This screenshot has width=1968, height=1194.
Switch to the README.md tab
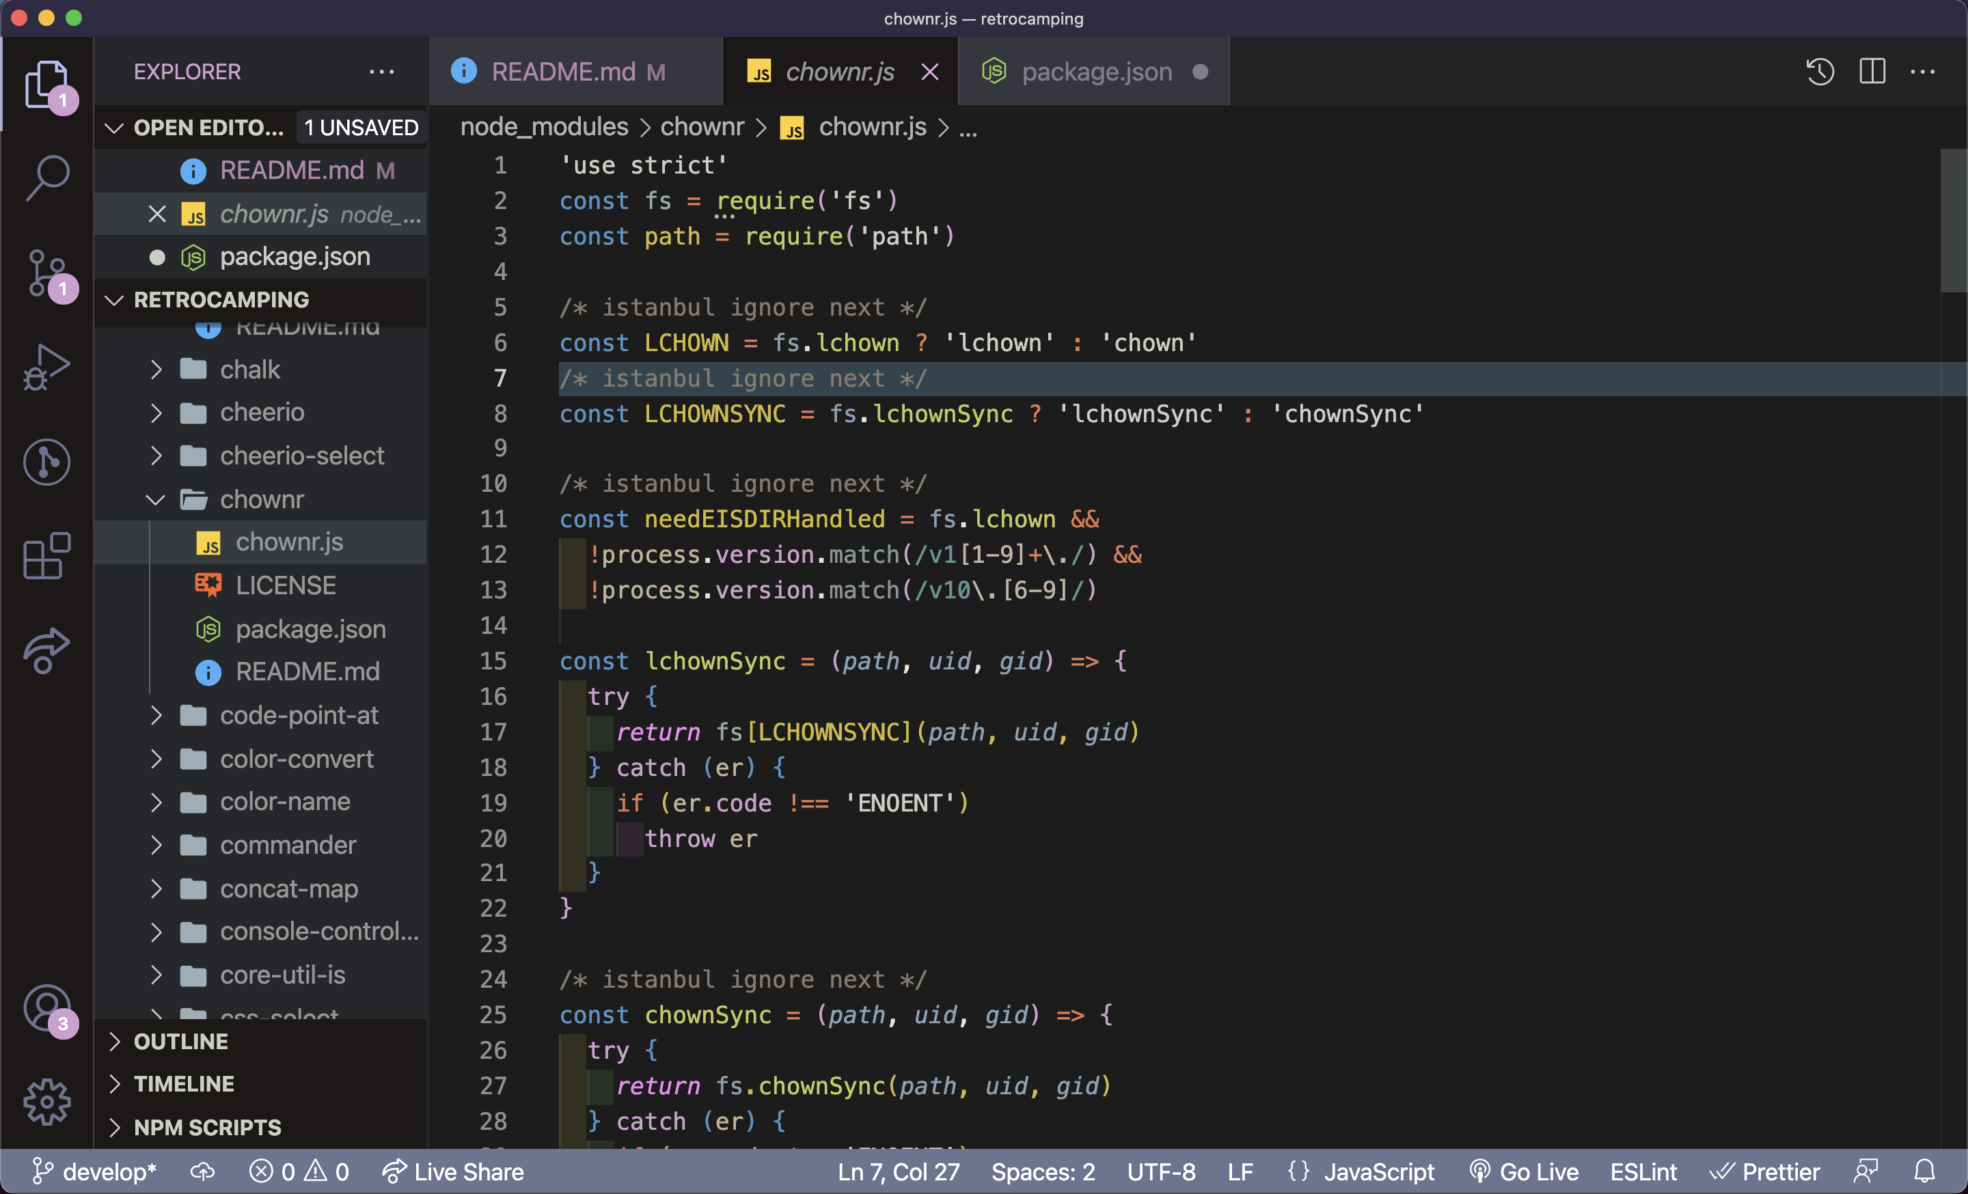click(563, 72)
